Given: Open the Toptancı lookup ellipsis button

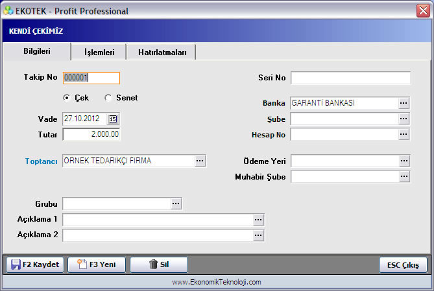Looking at the screenshot, I should [200, 161].
